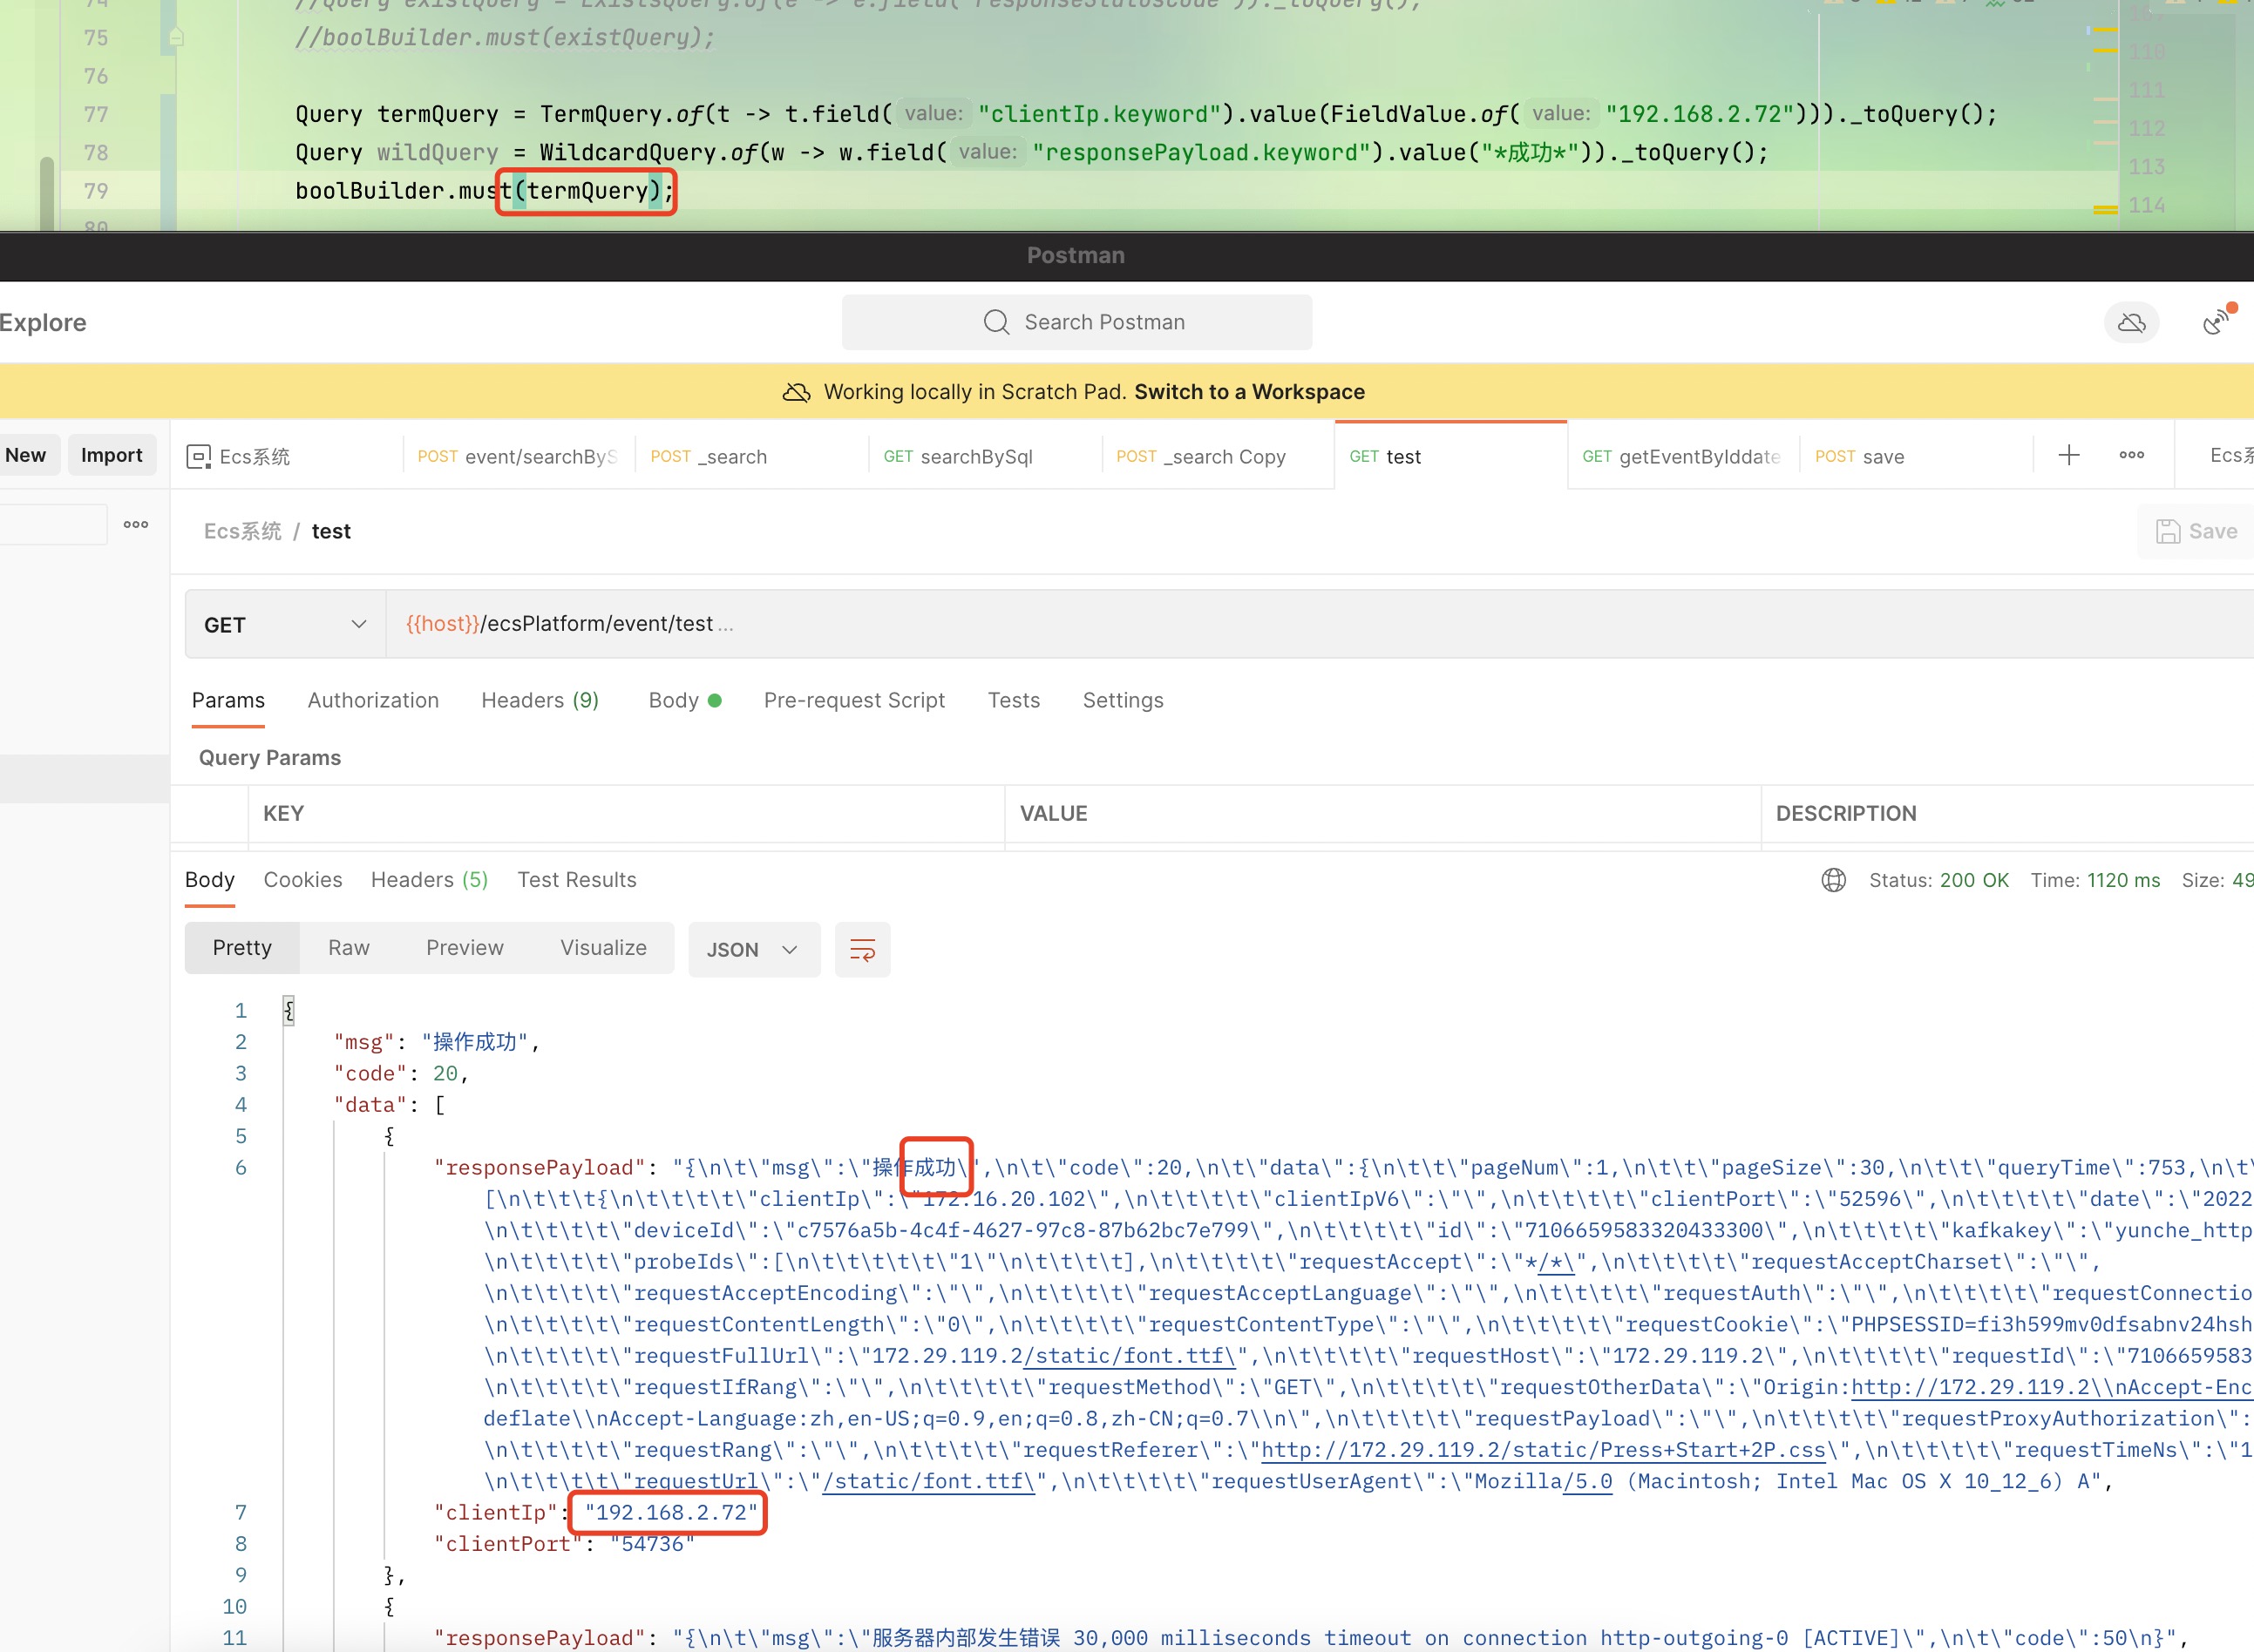Screen dimensions: 2254x1652
Task: Click the Status 200 OK text
Action: [x=1938, y=881]
